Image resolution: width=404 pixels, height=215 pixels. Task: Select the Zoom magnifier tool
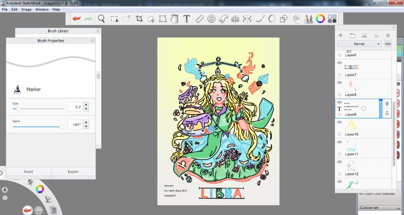tap(101, 19)
